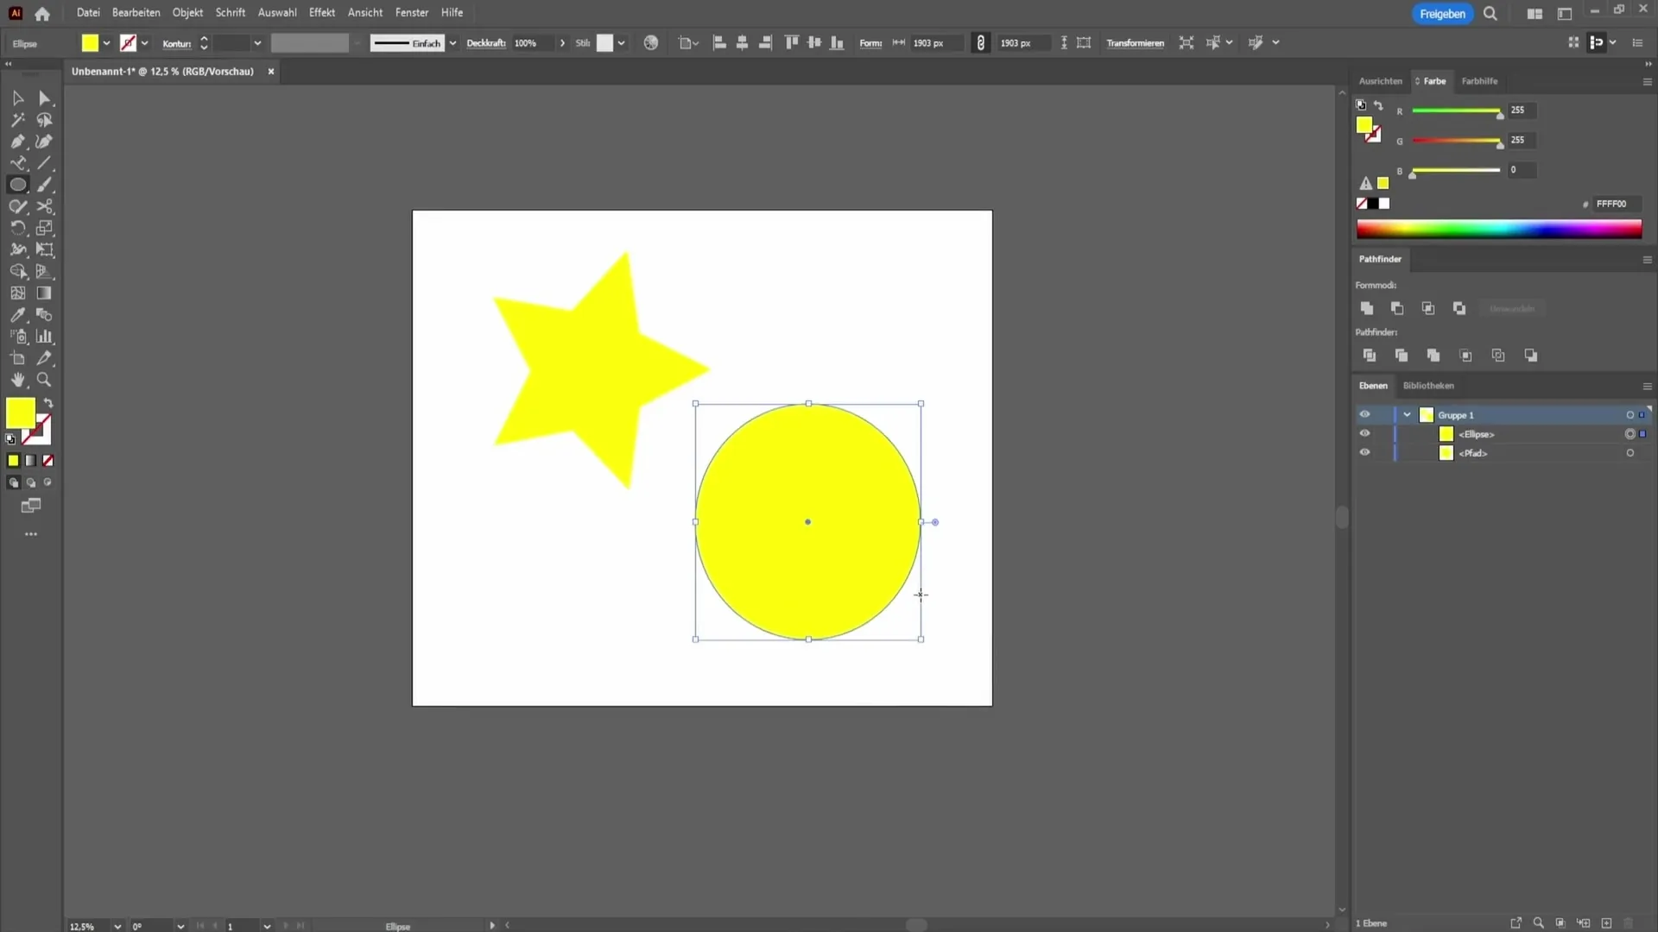Select the Scale tool
The height and width of the screenshot is (932, 1658).
45,228
